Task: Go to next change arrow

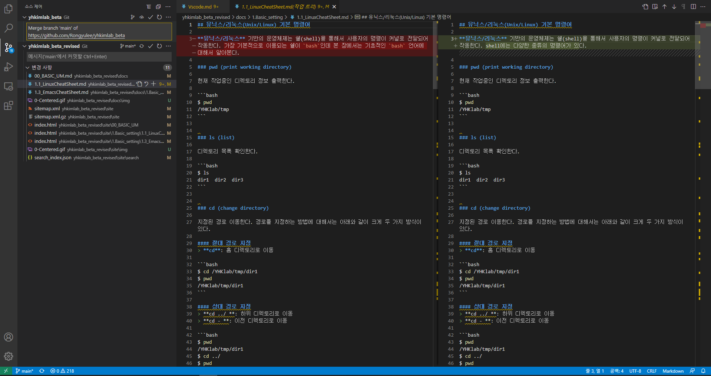Action: (674, 7)
